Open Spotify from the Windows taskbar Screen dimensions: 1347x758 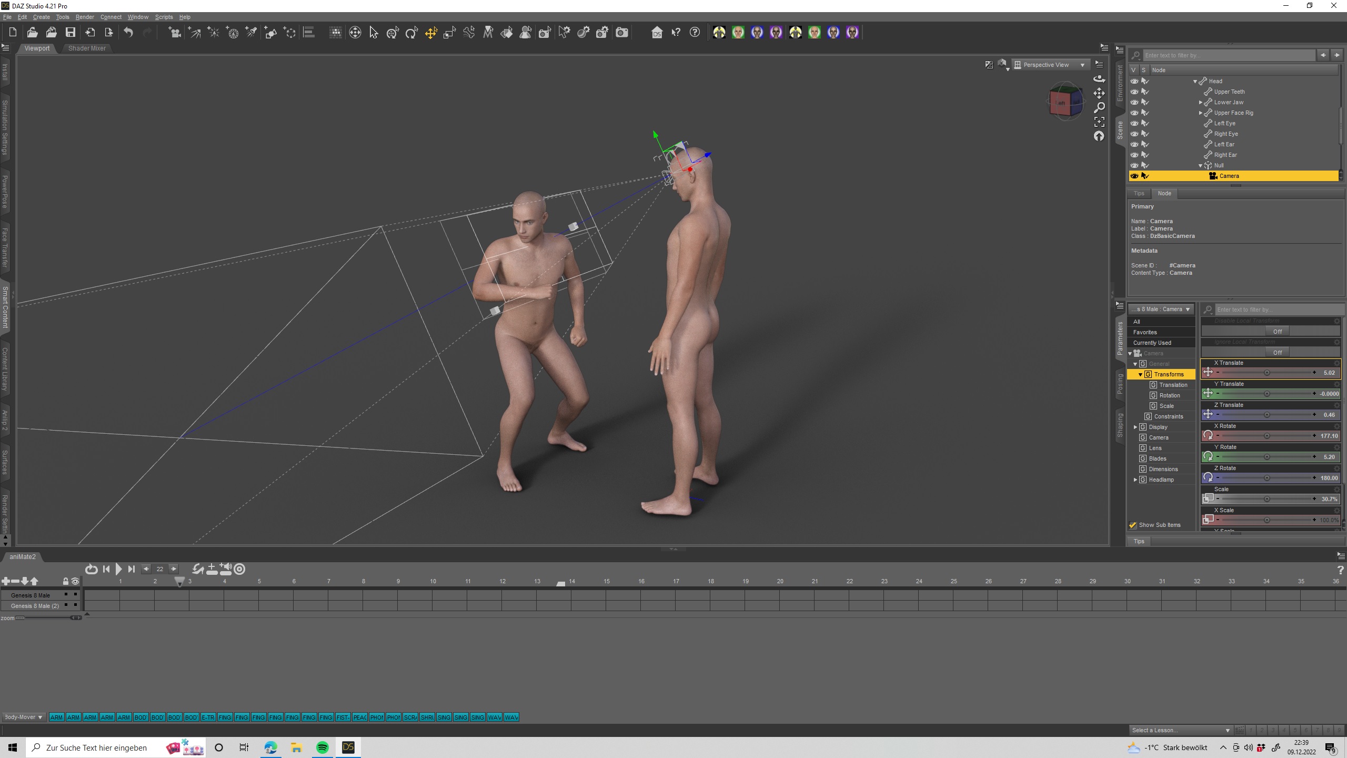click(322, 747)
